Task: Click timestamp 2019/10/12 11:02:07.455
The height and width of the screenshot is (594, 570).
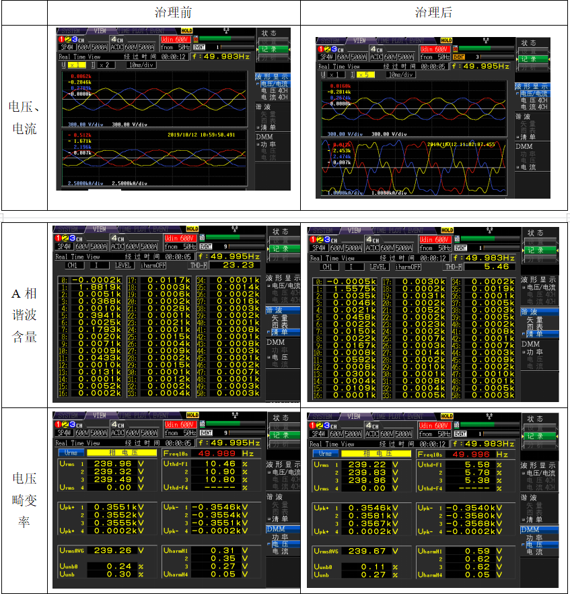Action: coord(461,144)
